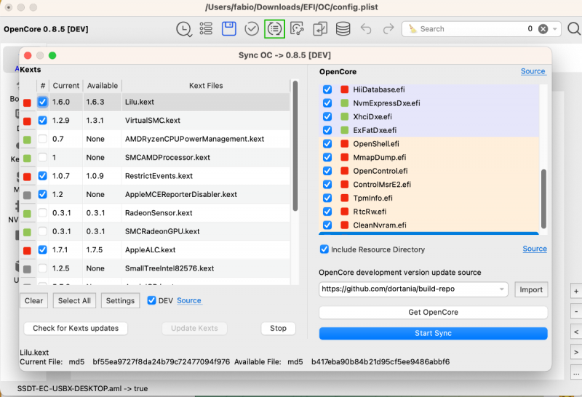Click the OpenCore file list scrollbar

click(x=543, y=198)
